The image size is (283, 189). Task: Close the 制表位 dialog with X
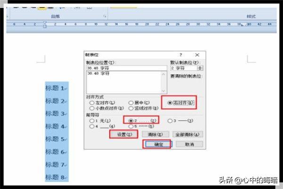click(197, 55)
